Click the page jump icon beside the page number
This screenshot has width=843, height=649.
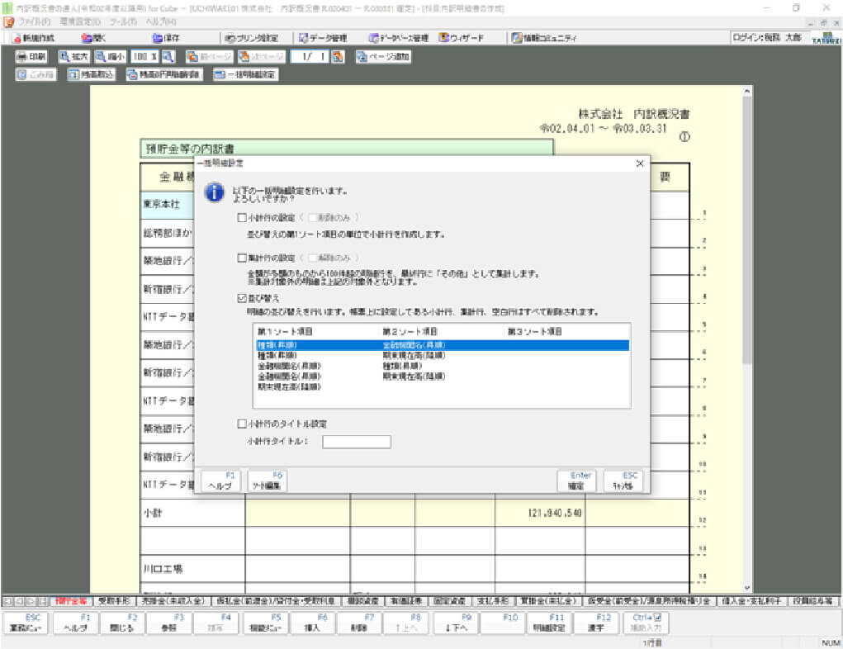(x=338, y=57)
